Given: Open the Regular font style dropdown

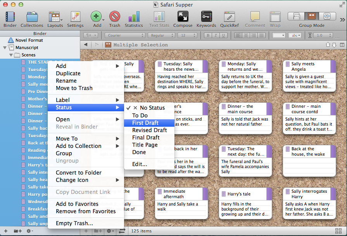Looking at the screenshot, I should (x=162, y=35).
